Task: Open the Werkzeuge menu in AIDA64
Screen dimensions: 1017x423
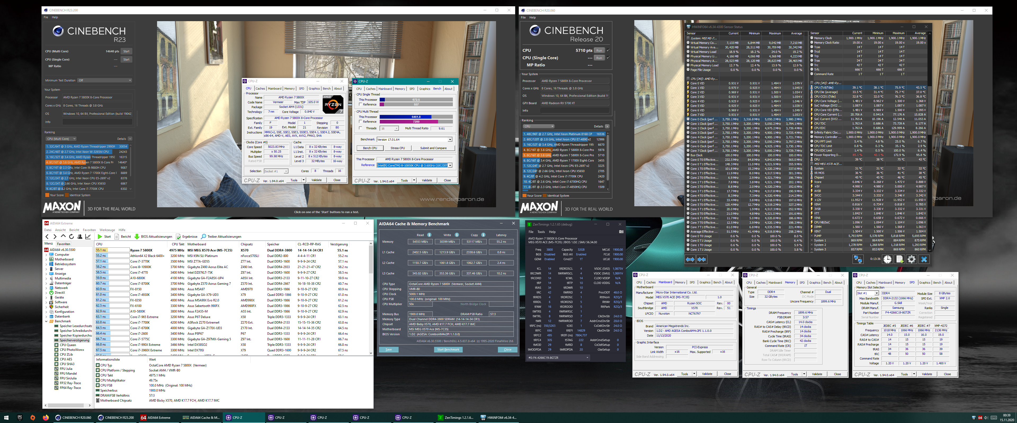Action: [x=107, y=230]
